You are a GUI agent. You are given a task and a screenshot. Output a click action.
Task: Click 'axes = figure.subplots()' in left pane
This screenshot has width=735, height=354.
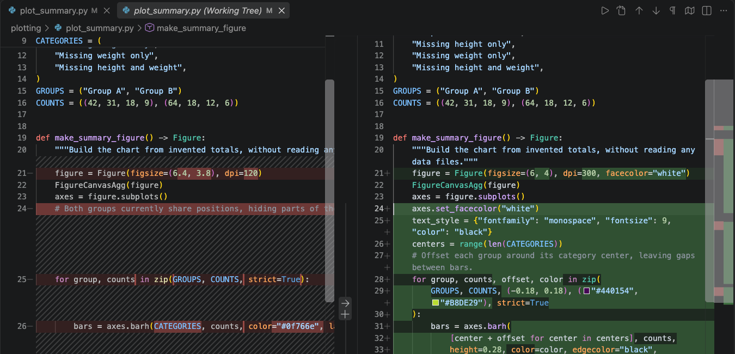[111, 197]
